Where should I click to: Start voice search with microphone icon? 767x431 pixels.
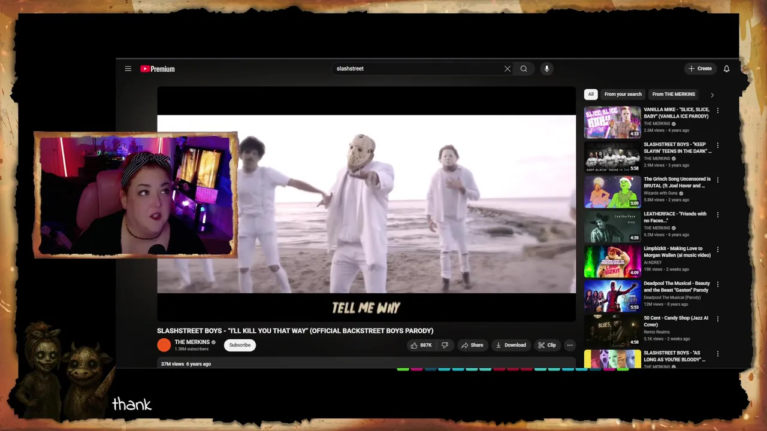point(546,69)
